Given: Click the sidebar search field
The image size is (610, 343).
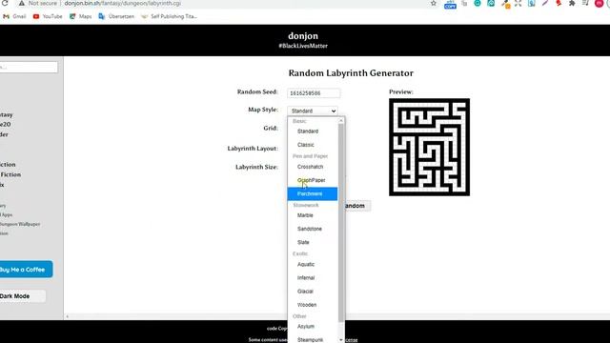Looking at the screenshot, I should click(28, 68).
